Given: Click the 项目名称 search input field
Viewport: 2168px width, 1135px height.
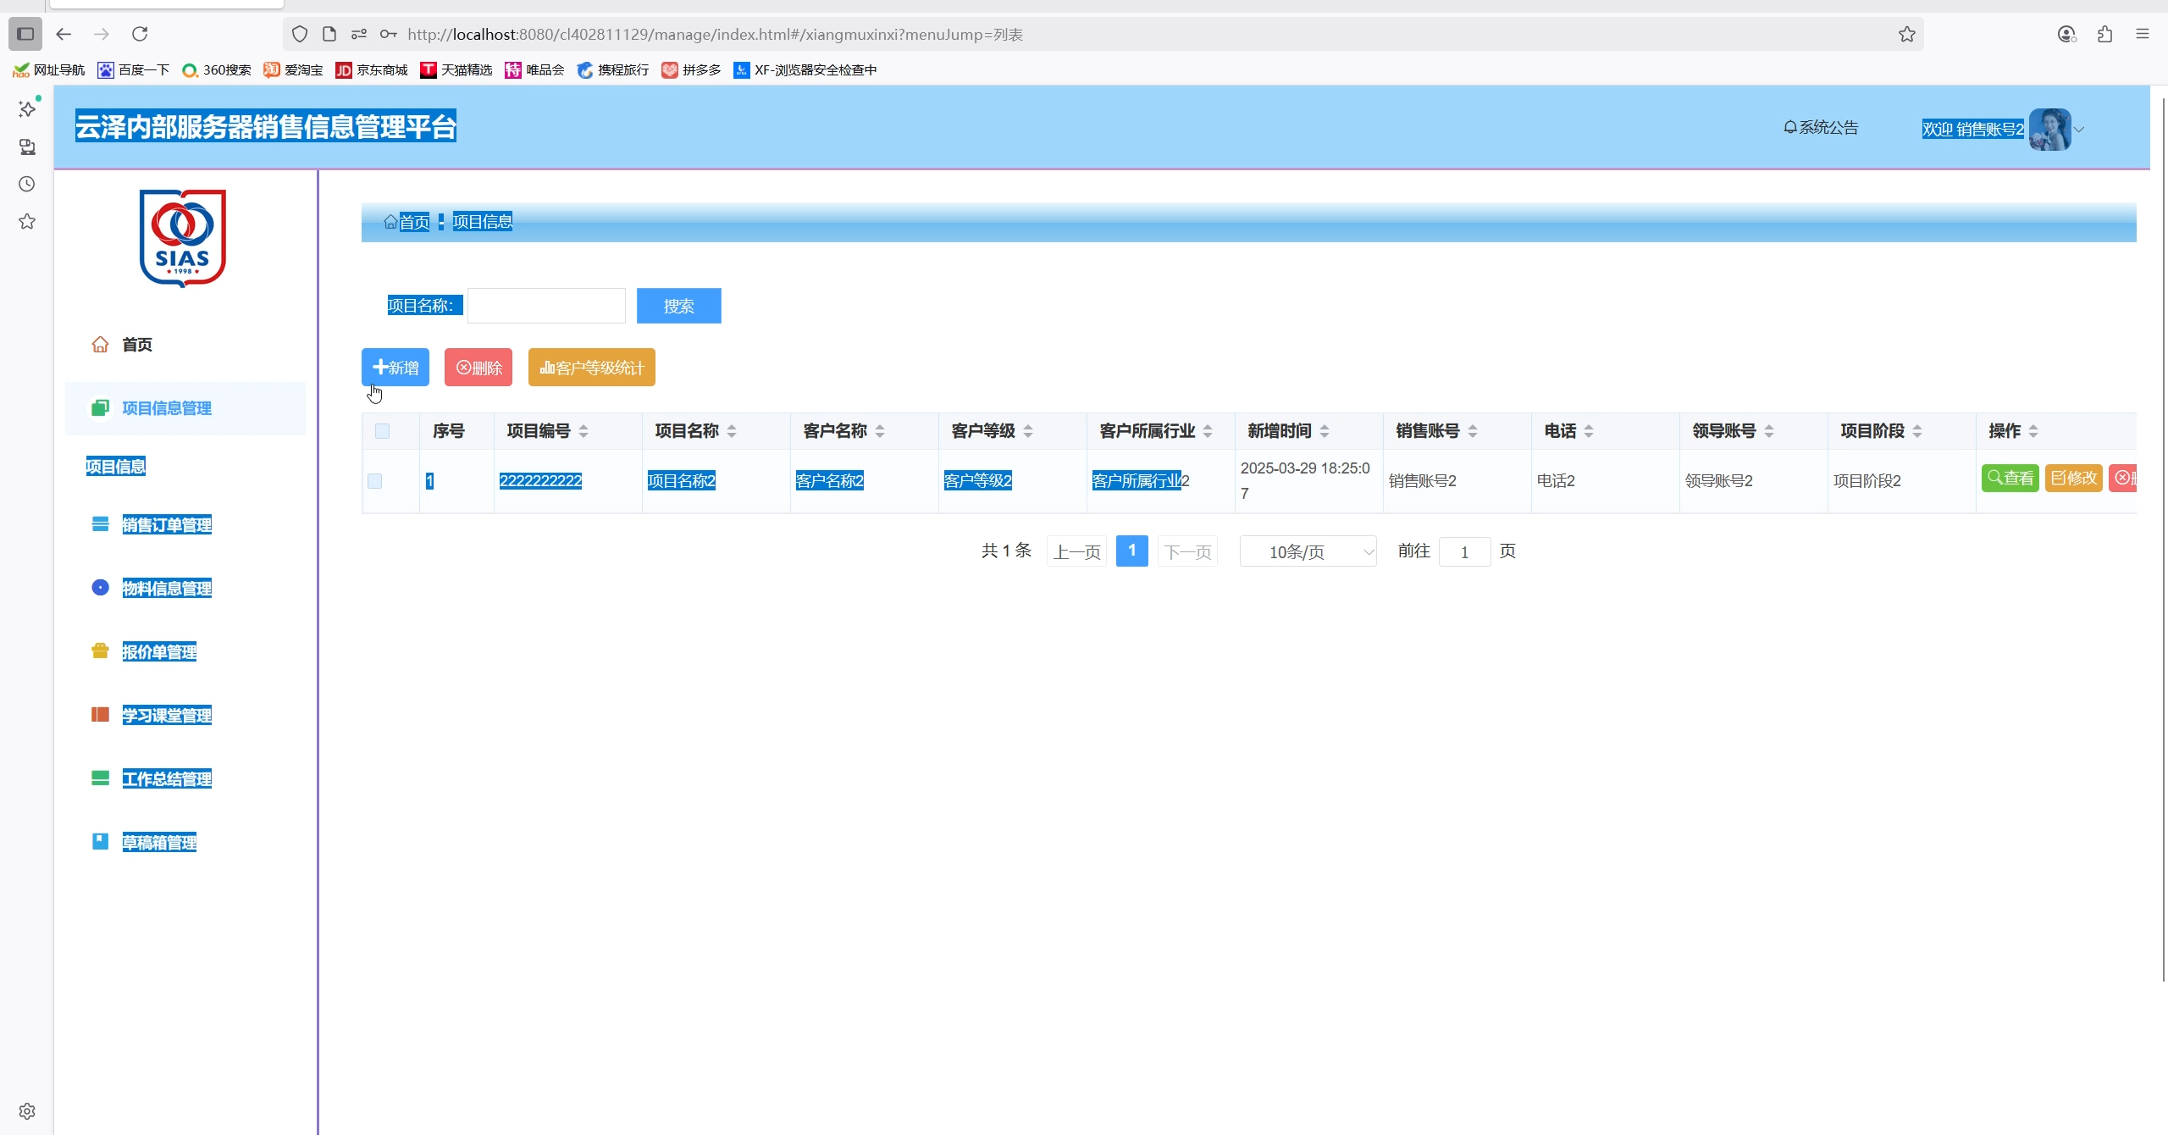Looking at the screenshot, I should [x=546, y=306].
